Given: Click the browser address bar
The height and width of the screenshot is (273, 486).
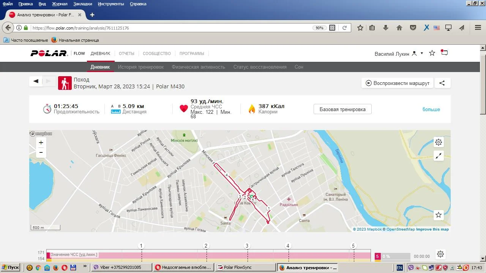Looking at the screenshot, I should [x=171, y=28].
